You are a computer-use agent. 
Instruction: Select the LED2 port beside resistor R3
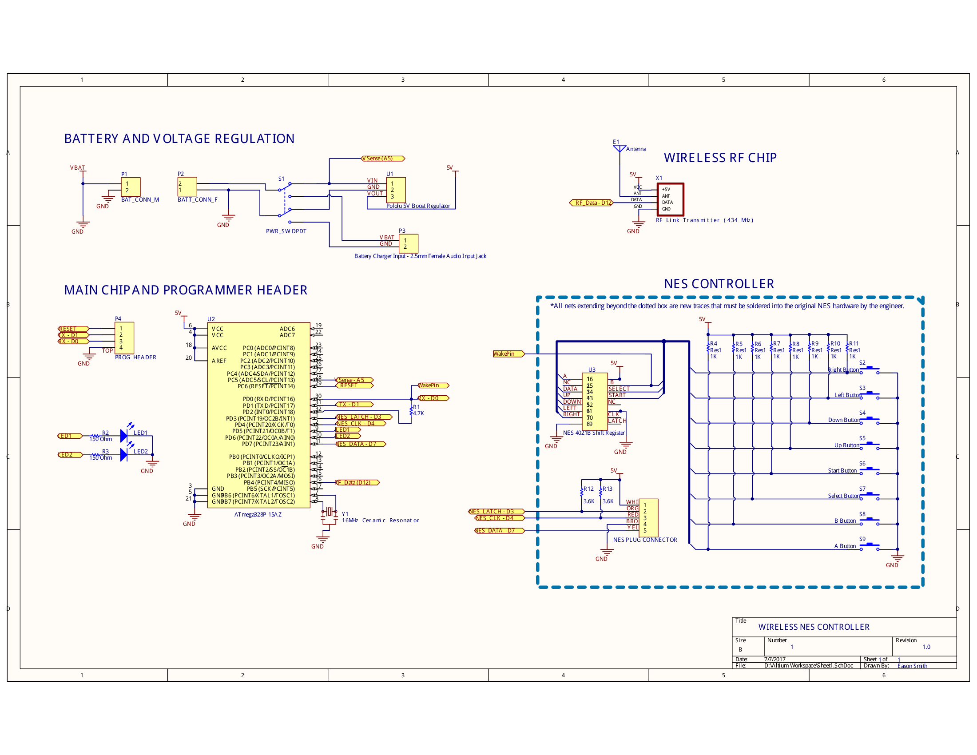(x=70, y=454)
